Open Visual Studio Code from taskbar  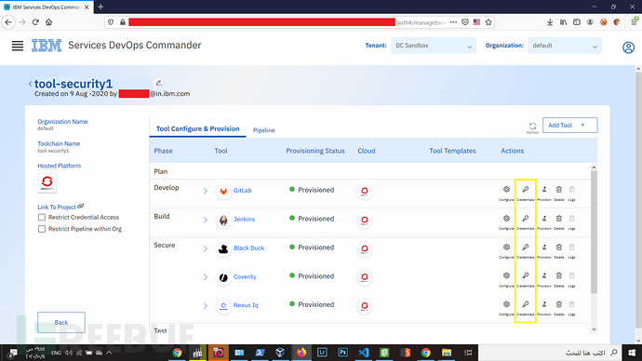tap(364, 353)
